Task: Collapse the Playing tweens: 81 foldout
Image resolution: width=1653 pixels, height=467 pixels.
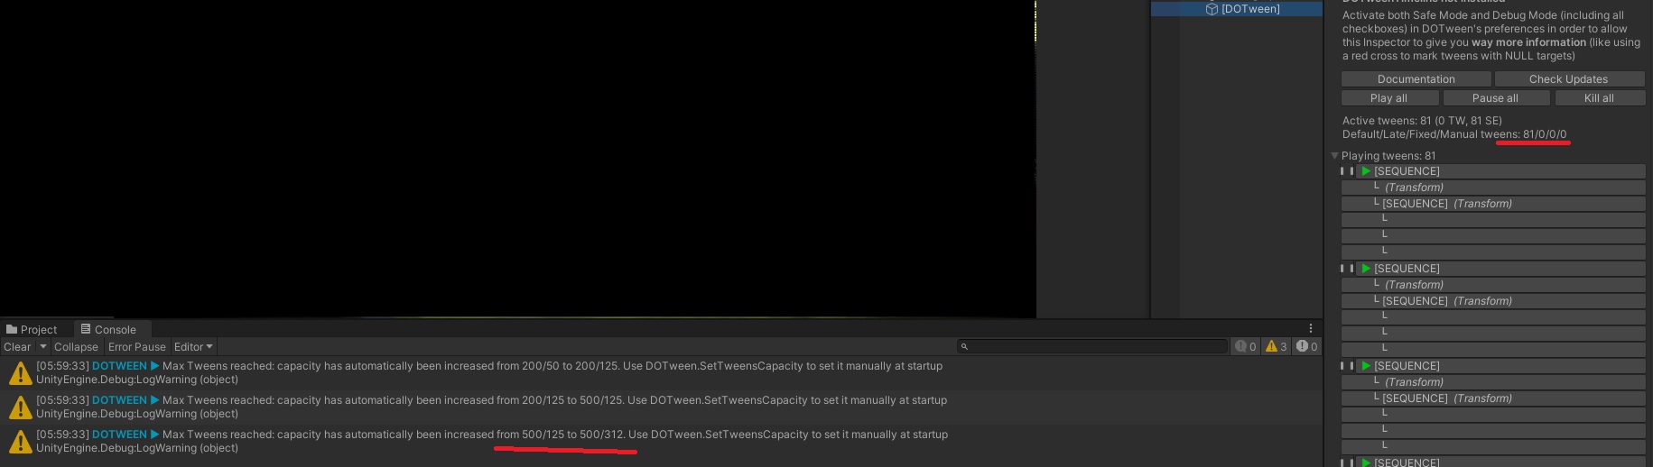Action: tap(1334, 156)
